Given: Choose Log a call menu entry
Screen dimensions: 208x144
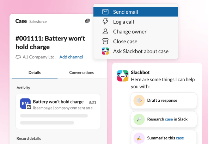Looking at the screenshot, I should tap(136, 21).
